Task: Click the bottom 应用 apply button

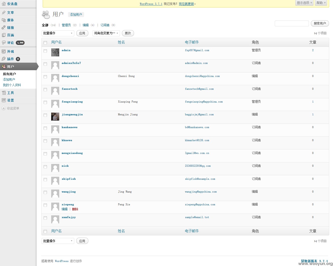Action: point(82,241)
